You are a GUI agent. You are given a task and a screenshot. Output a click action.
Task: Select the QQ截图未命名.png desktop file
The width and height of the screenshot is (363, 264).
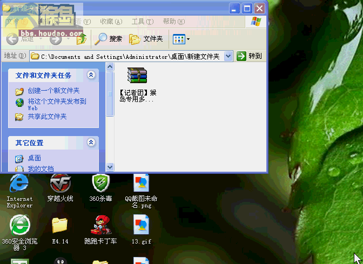click(141, 191)
